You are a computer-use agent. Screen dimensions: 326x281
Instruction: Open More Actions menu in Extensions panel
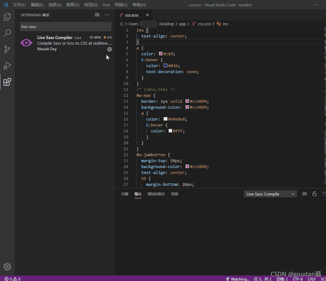click(x=107, y=15)
